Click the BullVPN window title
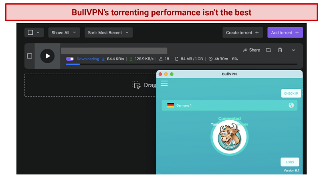This screenshot has height=181, width=323. coord(229,74)
